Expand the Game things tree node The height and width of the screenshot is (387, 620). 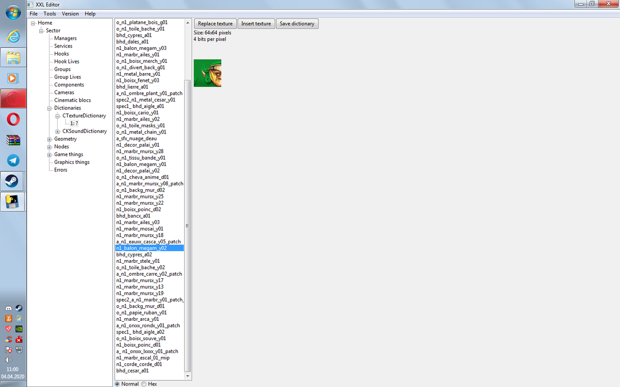click(x=49, y=154)
